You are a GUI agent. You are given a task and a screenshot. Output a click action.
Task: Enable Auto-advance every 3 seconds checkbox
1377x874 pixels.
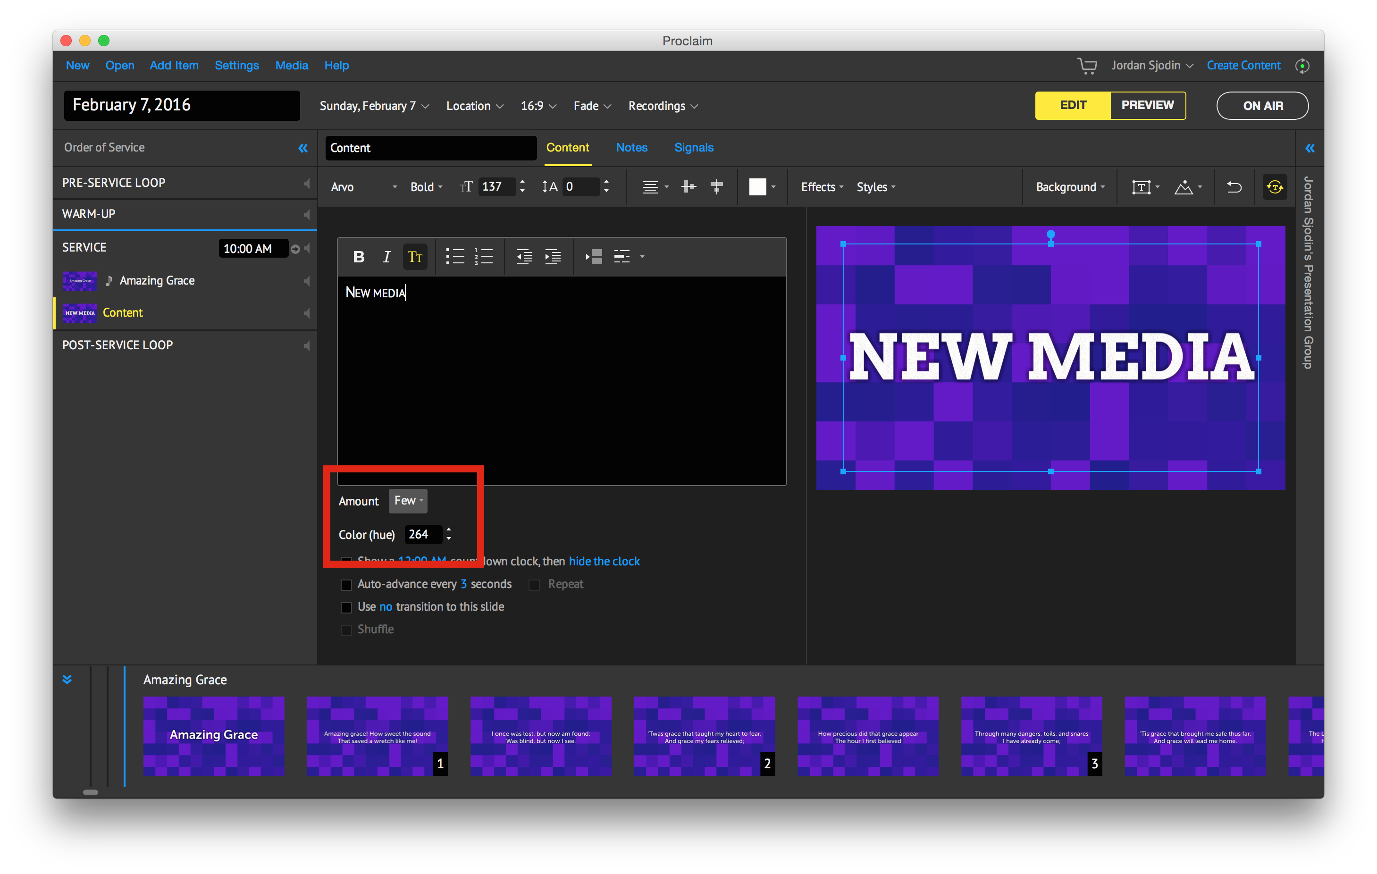[x=346, y=585]
